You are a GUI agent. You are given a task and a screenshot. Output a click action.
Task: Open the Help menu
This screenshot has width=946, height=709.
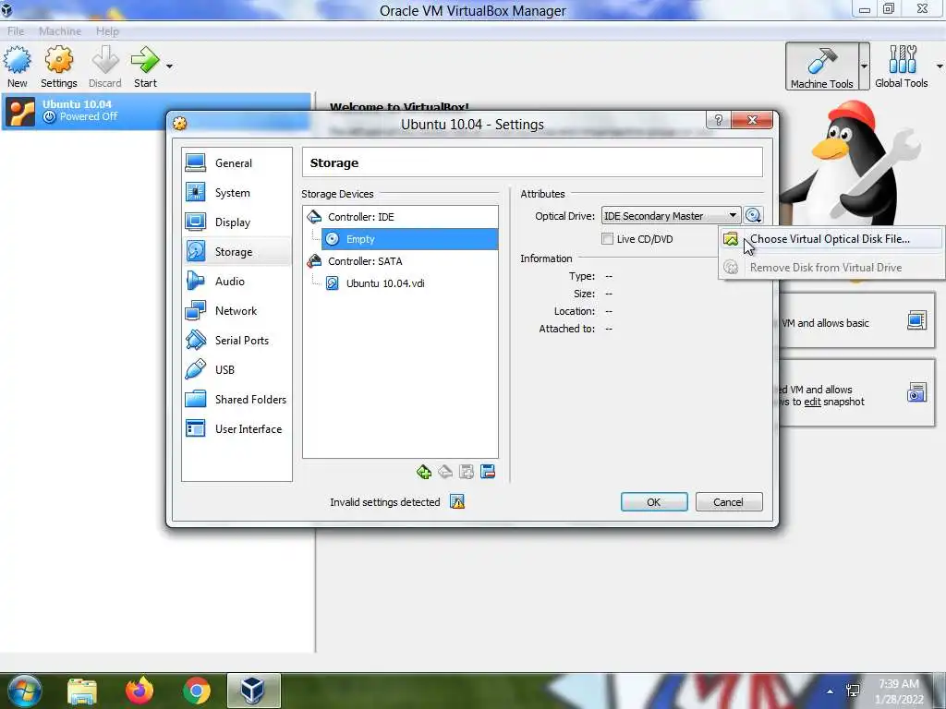click(107, 30)
